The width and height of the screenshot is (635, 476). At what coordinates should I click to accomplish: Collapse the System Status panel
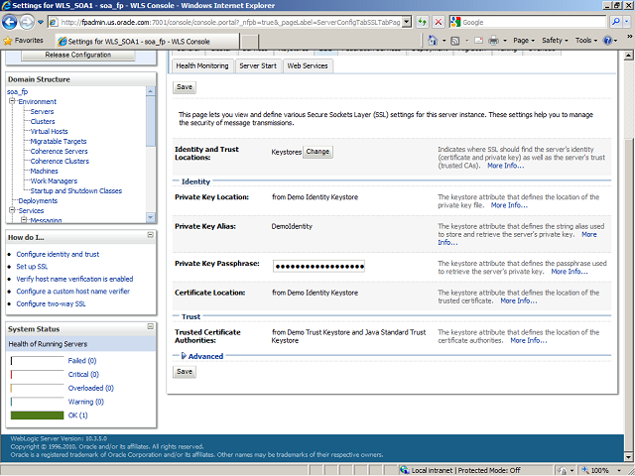pyautogui.click(x=151, y=327)
